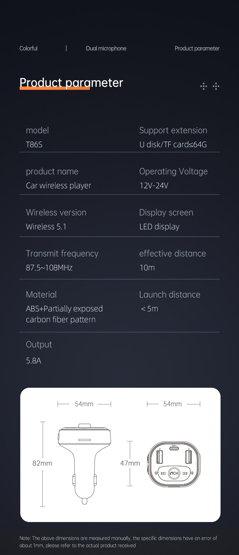Screen dimensions: 239x555
Task: Click the call/CH round button
Action: coord(174,473)
